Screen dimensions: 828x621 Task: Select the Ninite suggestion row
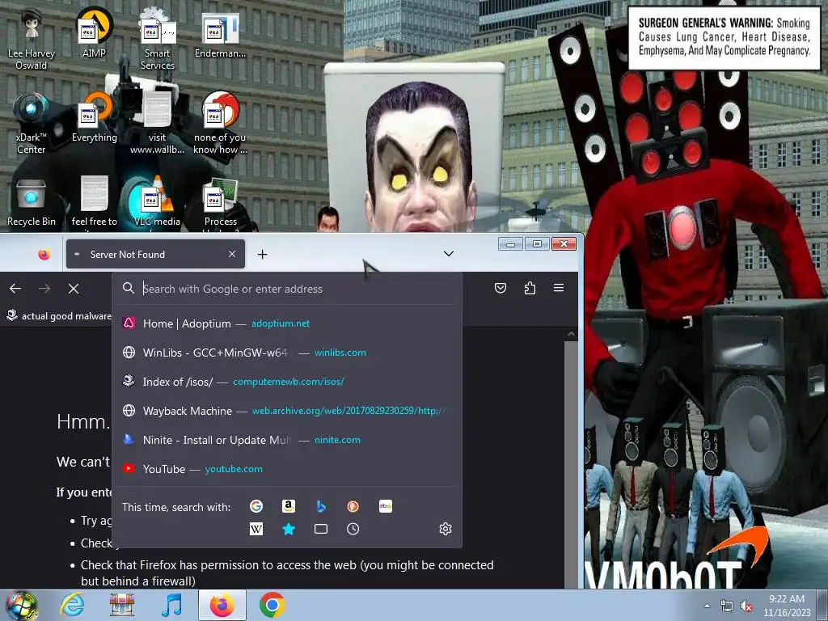coord(287,439)
